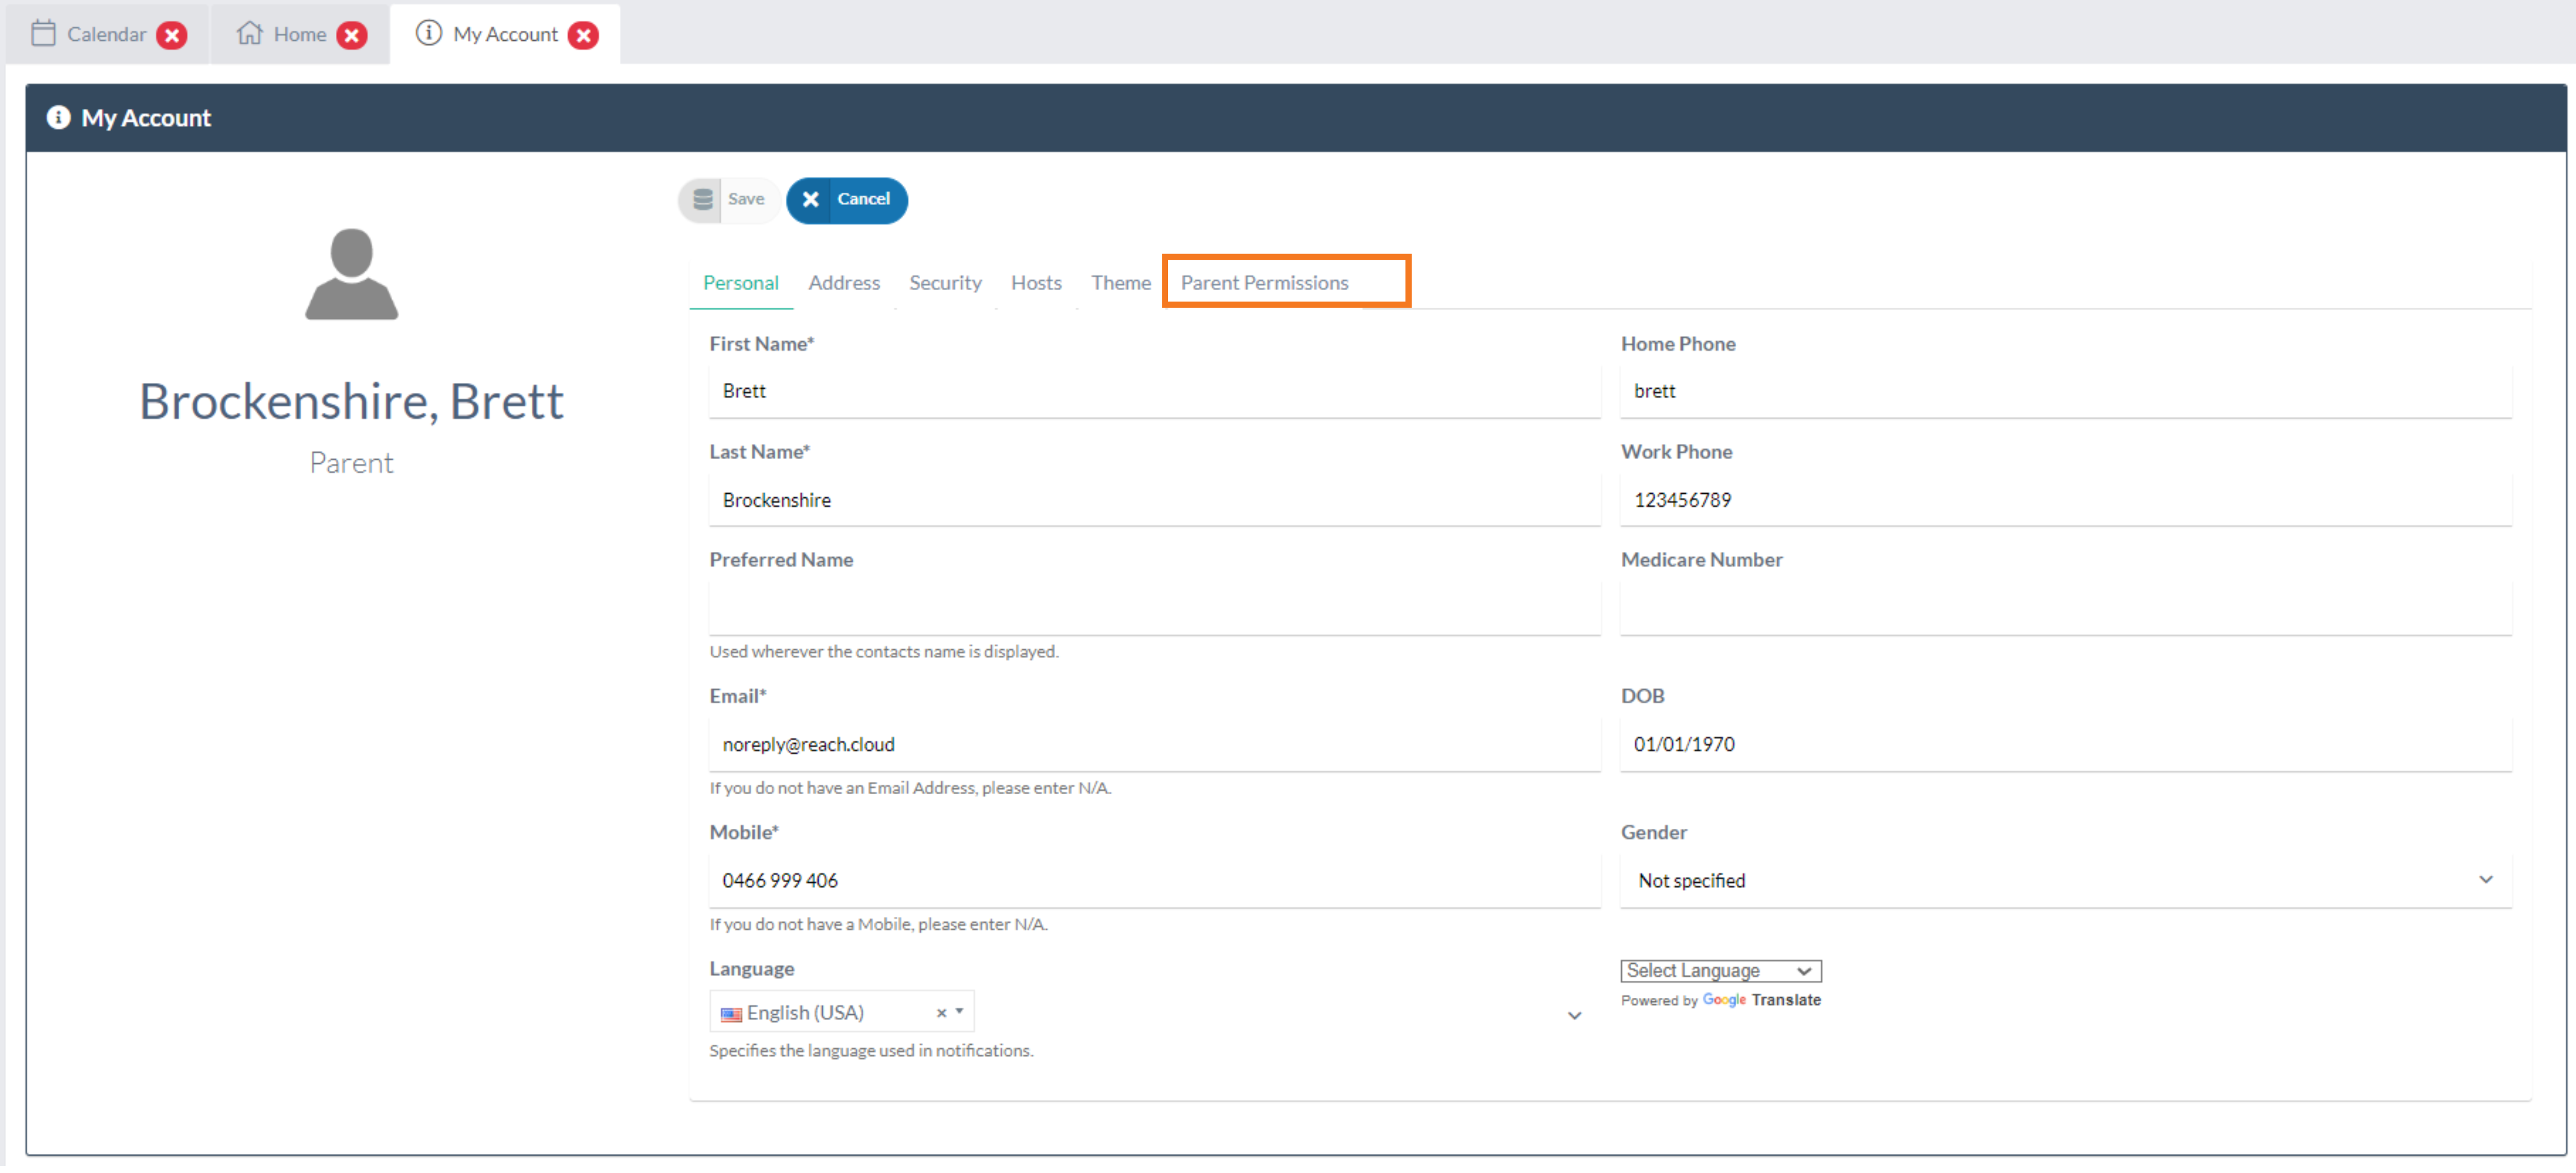Open the Select Language translate dropdown
2576x1173 pixels.
coord(1720,970)
